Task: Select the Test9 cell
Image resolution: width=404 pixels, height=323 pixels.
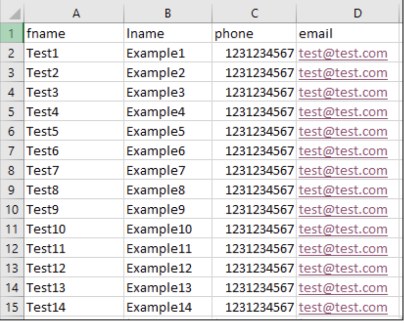Action: click(74, 209)
